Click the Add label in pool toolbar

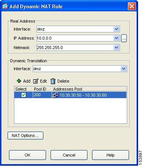click(x=27, y=81)
